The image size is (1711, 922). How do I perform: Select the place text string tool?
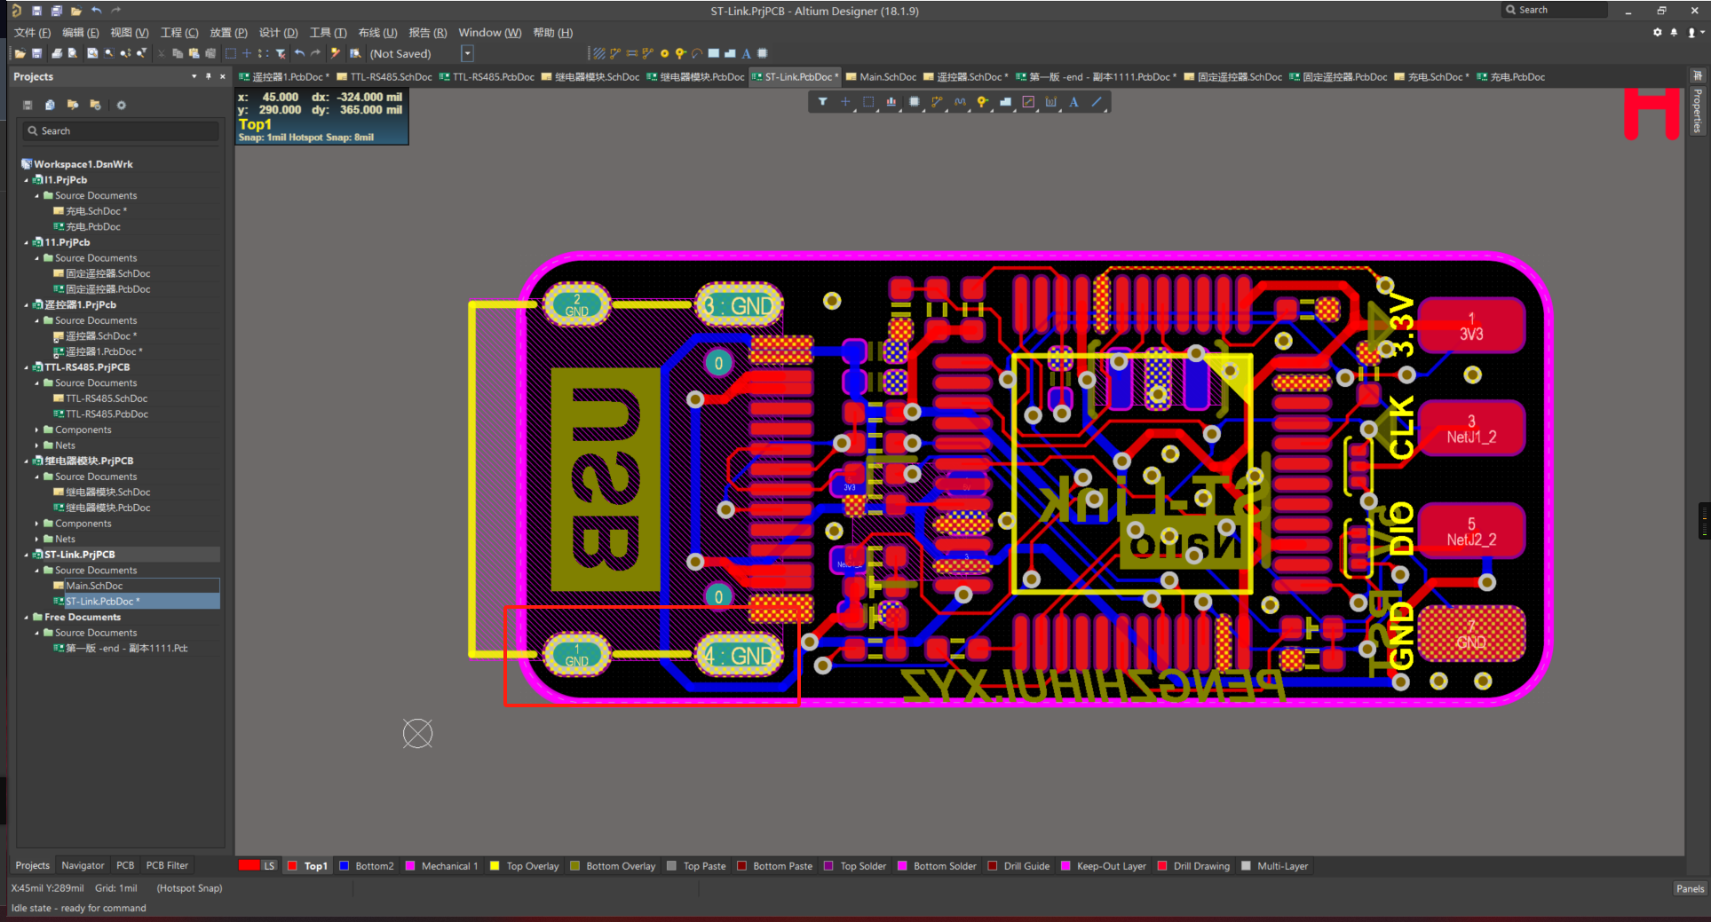click(1073, 102)
